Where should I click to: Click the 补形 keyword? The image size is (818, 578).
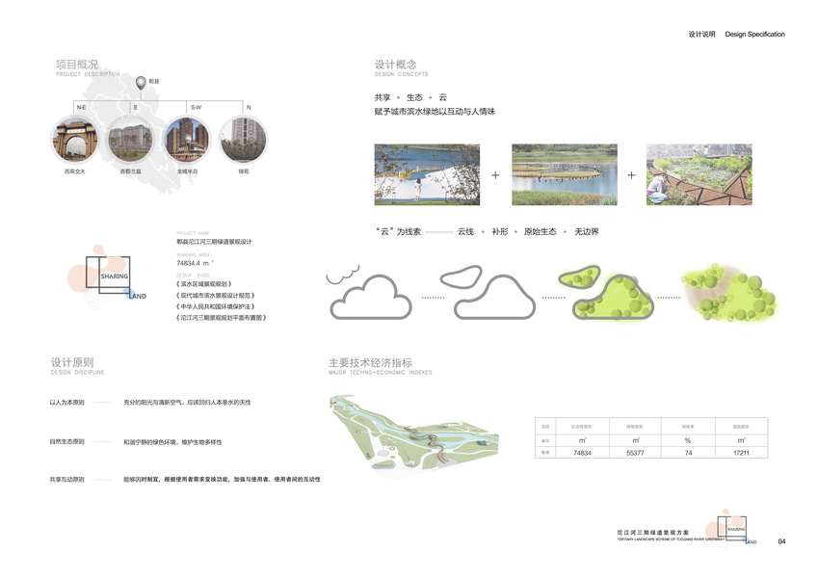[x=500, y=231]
